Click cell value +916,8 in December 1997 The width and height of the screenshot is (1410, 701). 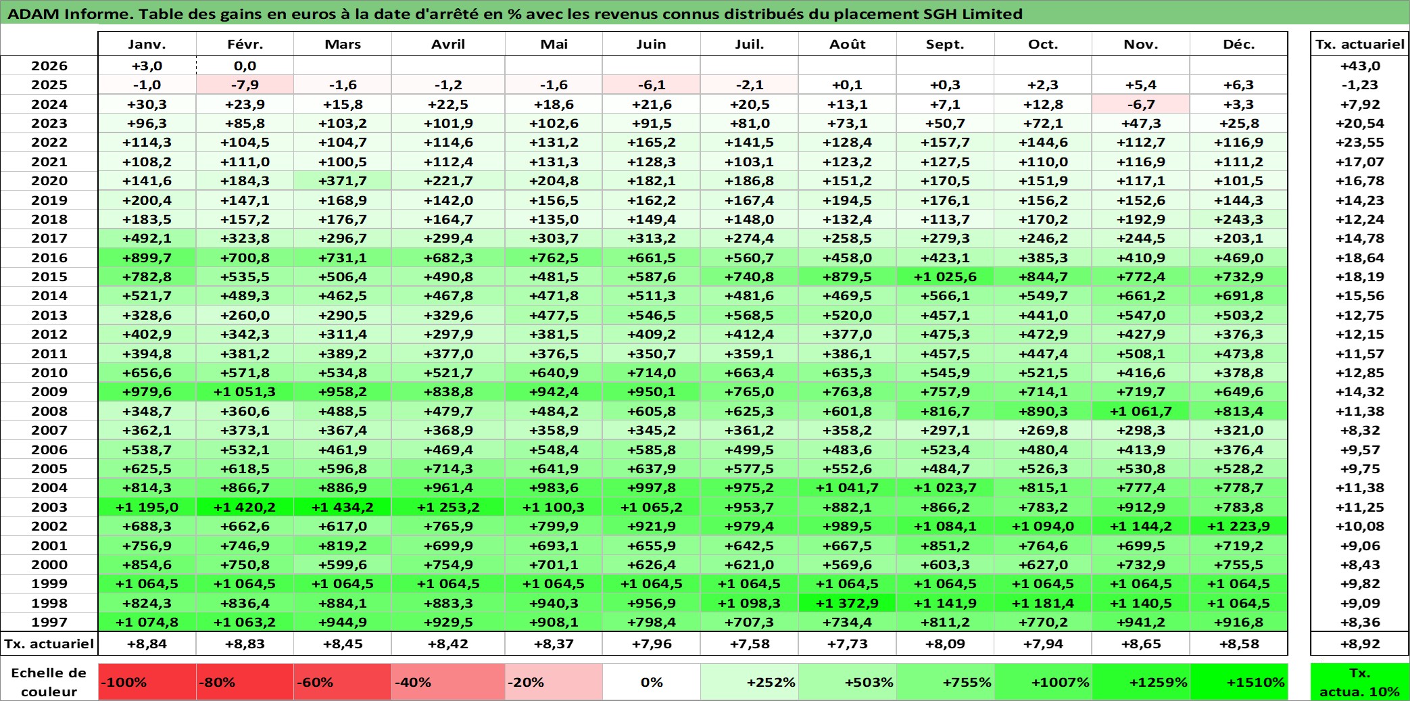(x=1239, y=622)
